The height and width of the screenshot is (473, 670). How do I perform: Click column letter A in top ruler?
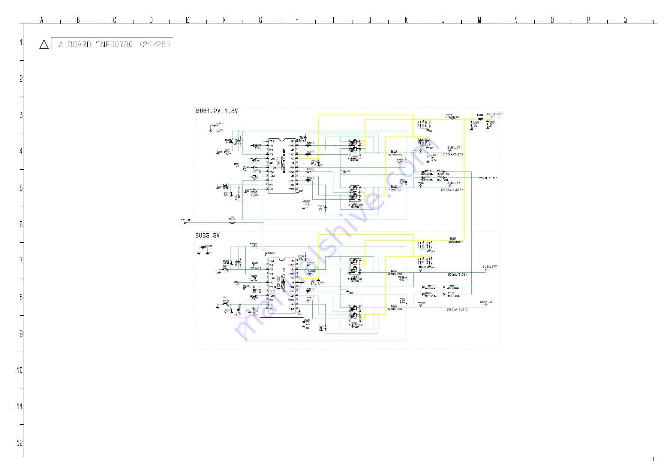pyautogui.click(x=42, y=20)
